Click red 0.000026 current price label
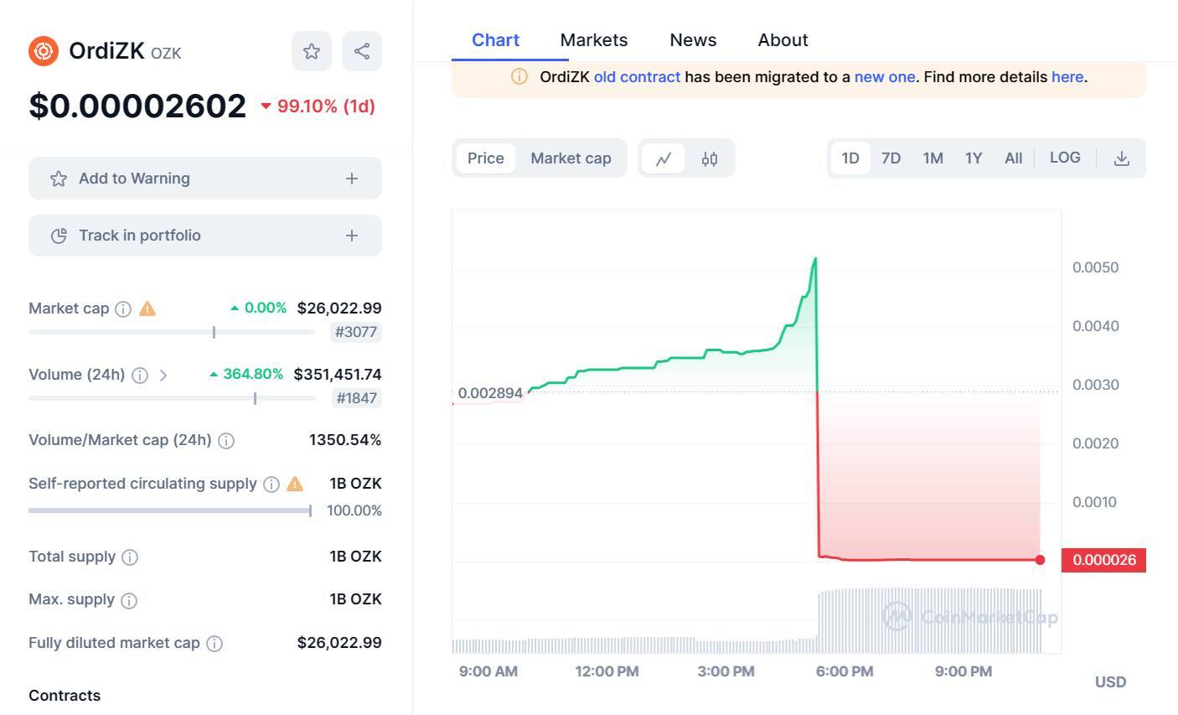Viewport: 1178px width, 715px height. [1103, 560]
